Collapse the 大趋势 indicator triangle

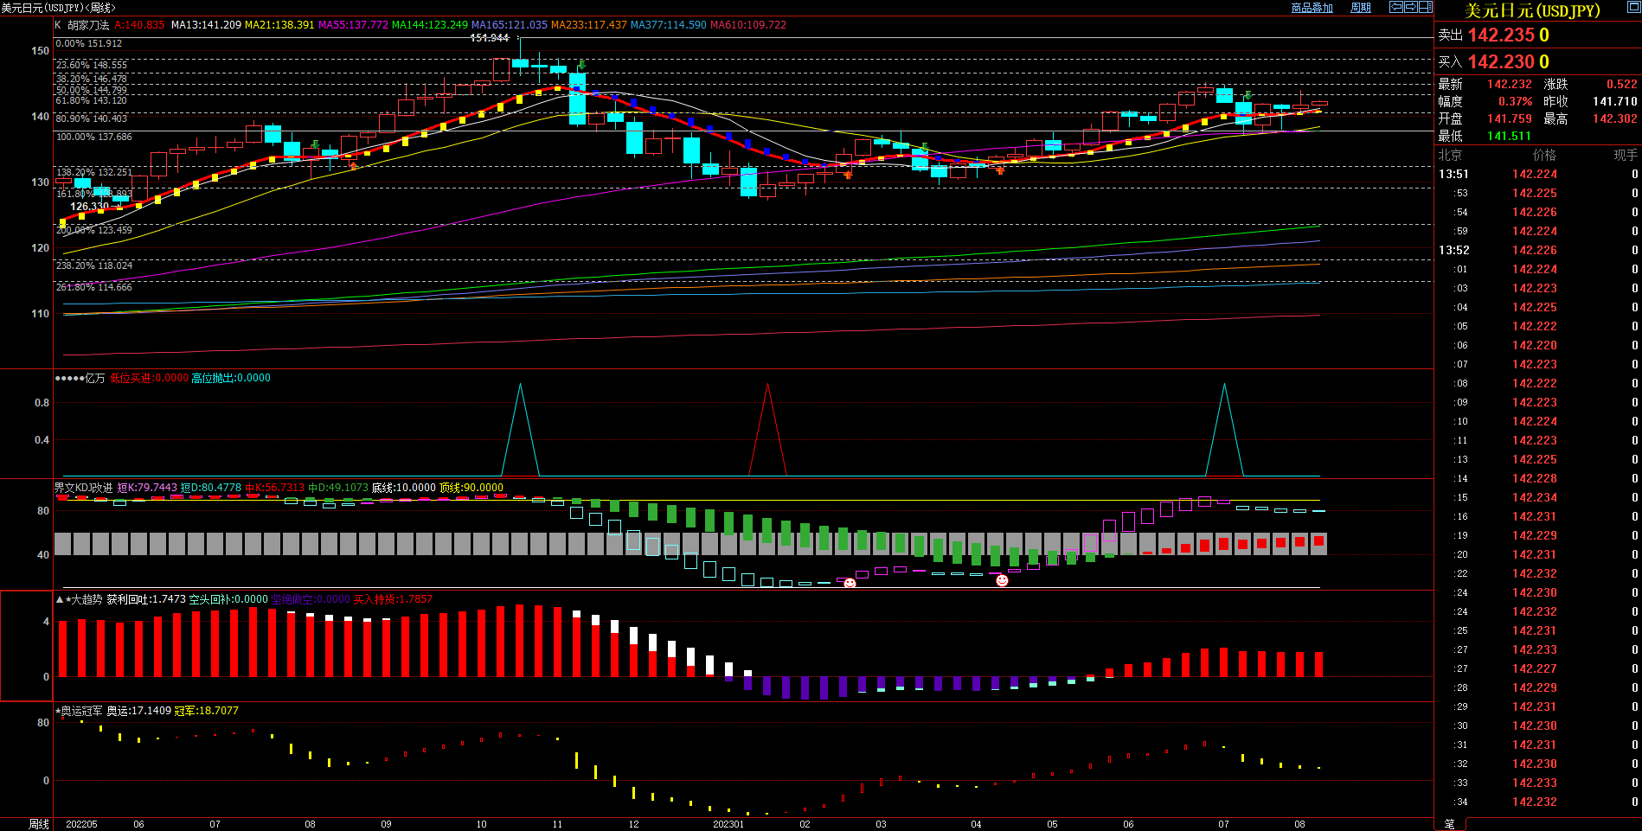(x=60, y=599)
